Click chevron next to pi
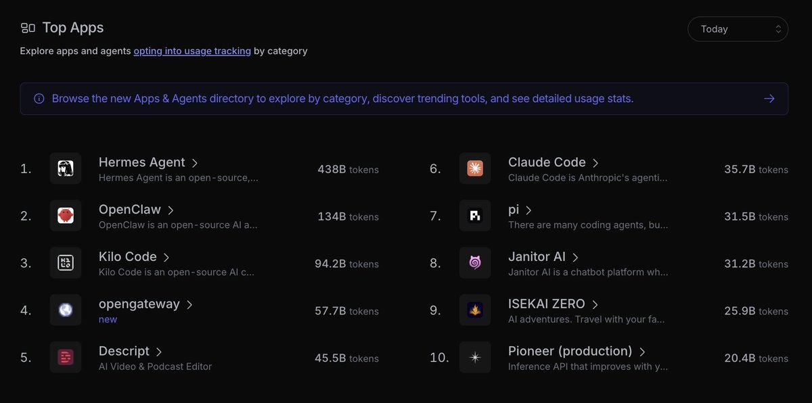812x403 pixels. (528, 210)
